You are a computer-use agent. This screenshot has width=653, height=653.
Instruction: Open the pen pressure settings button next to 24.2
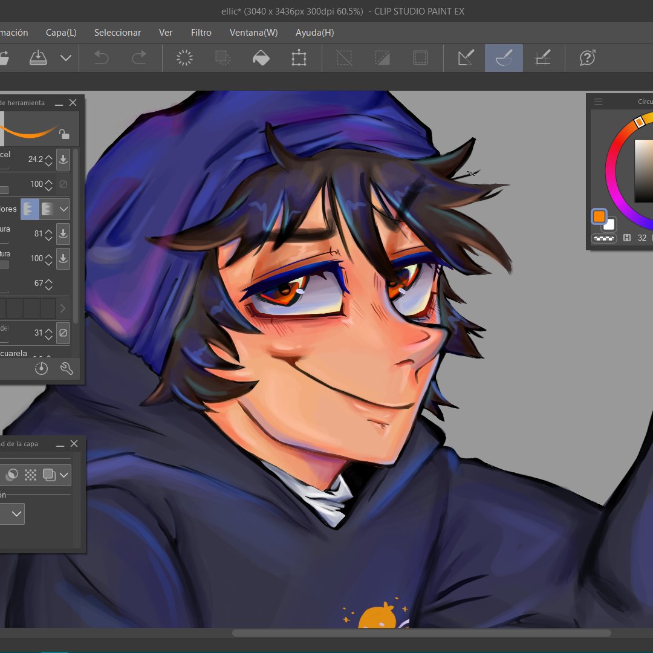click(x=63, y=159)
